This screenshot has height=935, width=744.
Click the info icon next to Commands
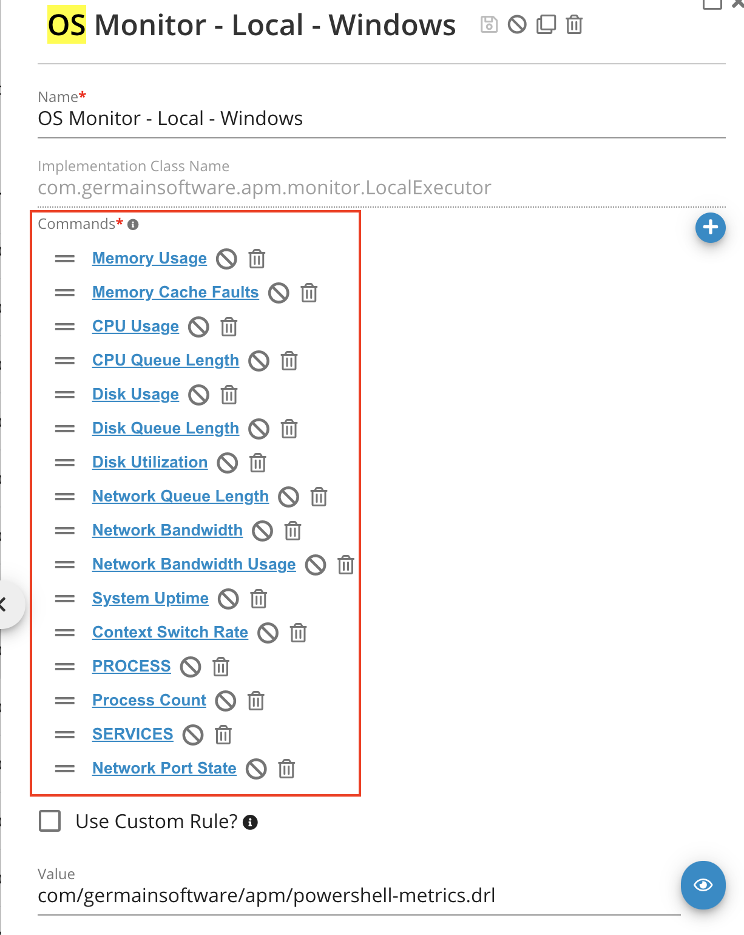click(134, 224)
